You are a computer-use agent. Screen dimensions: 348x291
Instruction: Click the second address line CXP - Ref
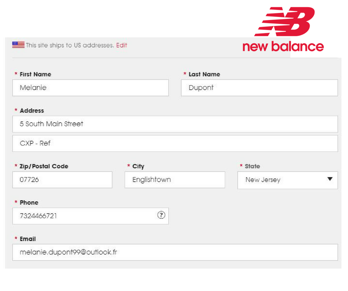click(x=175, y=144)
